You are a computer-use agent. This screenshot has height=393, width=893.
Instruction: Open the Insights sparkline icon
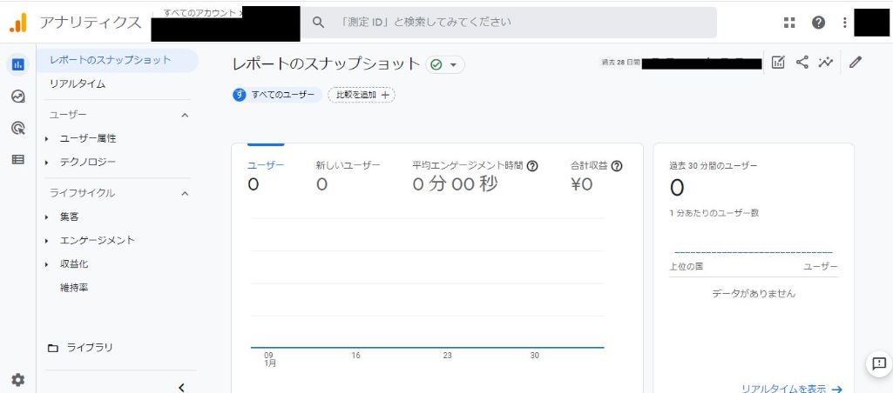(826, 63)
